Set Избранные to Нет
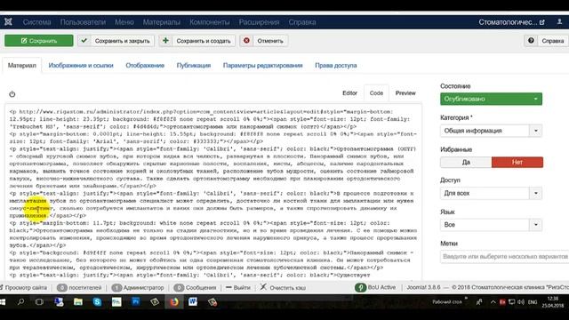 pyautogui.click(x=517, y=162)
